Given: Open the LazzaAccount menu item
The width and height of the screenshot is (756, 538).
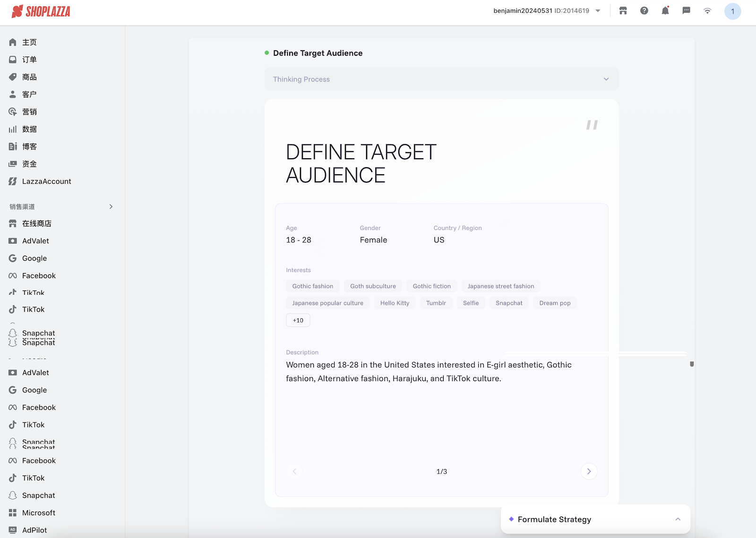Looking at the screenshot, I should (x=46, y=181).
